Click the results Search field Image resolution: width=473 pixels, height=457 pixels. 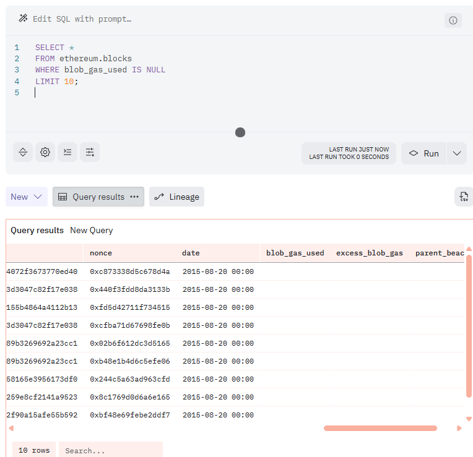pyautogui.click(x=111, y=450)
